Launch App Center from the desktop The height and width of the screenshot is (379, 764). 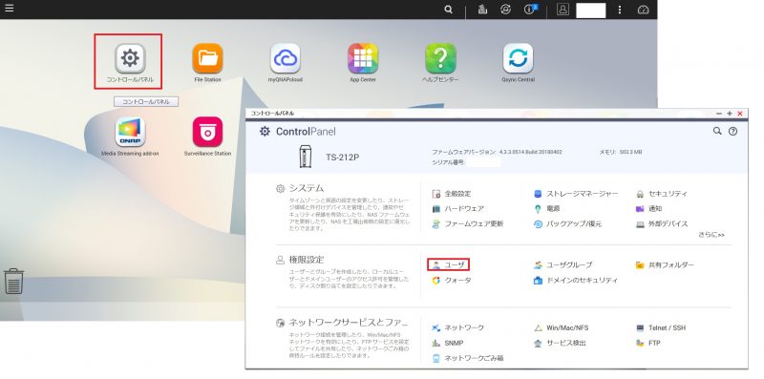(363, 62)
